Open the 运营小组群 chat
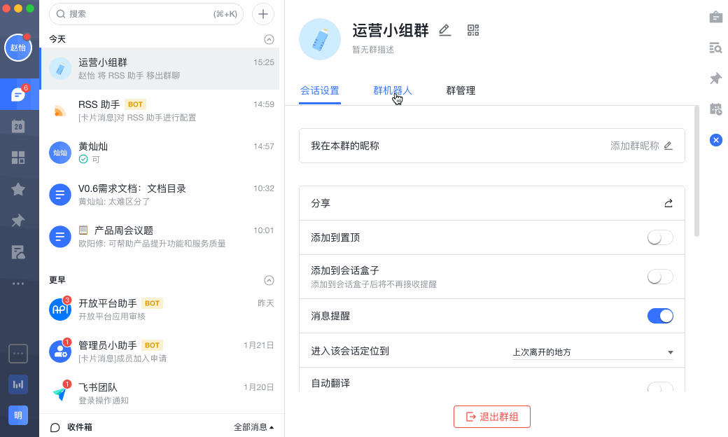This screenshot has height=437, width=728. pos(160,69)
